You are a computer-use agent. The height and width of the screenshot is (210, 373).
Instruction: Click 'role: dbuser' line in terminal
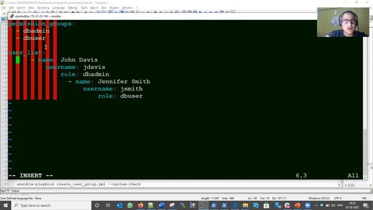pyautogui.click(x=121, y=96)
